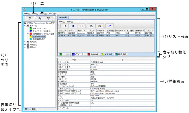The image size is (189, 113).
Task: Expand the 自動起動プログラムの登録 node
Action: coord(28,34)
